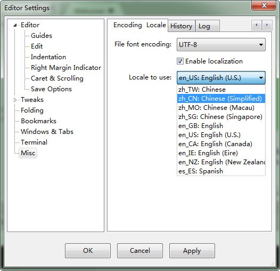Click the Apply button
280x271 pixels.
pos(192,251)
